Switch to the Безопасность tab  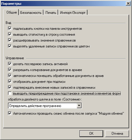(x=31, y=13)
